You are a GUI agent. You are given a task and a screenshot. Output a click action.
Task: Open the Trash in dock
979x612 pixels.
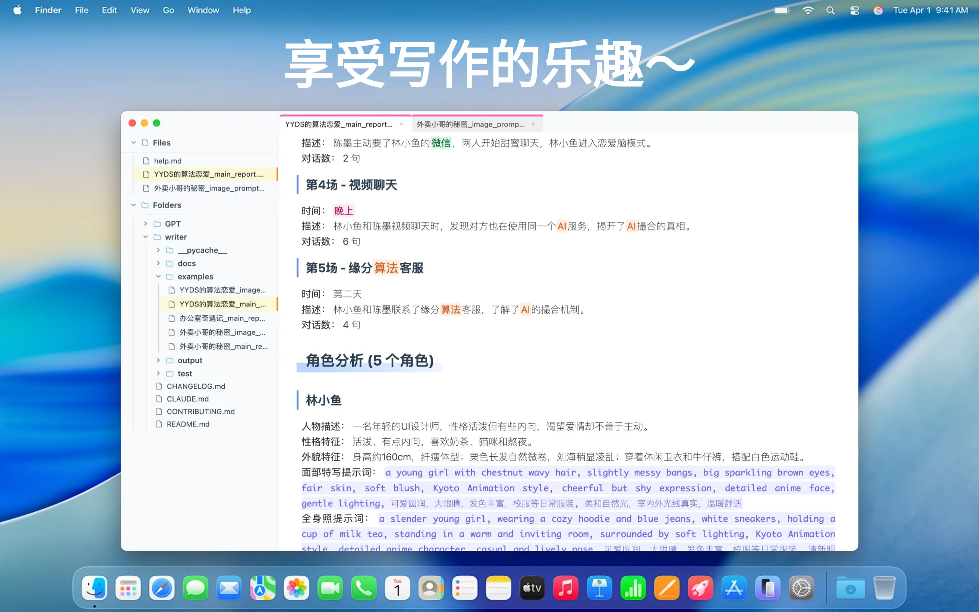(x=884, y=588)
